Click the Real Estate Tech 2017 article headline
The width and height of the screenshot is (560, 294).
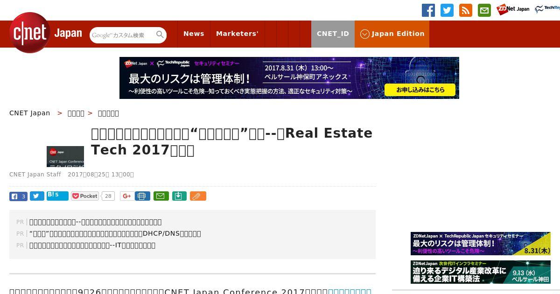[x=231, y=141]
